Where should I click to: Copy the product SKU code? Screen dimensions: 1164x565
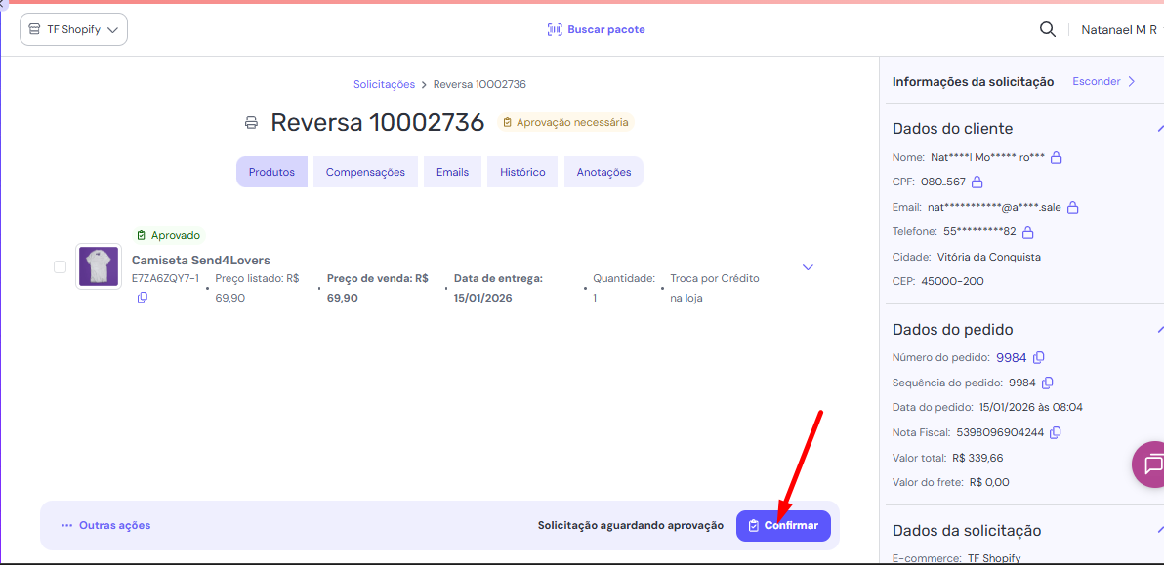click(143, 298)
